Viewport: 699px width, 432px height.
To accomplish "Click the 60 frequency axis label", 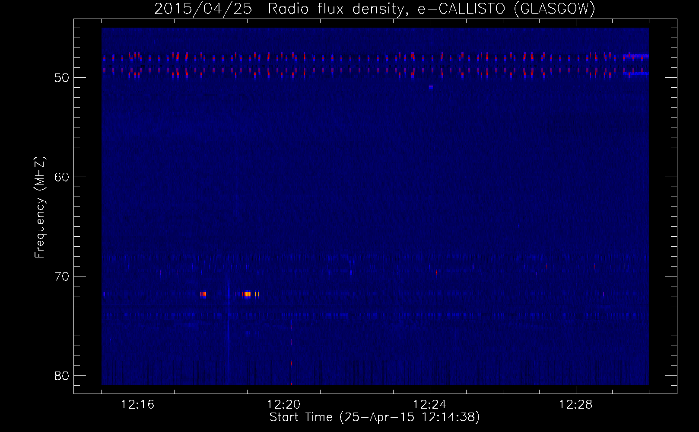I will 62,177.
